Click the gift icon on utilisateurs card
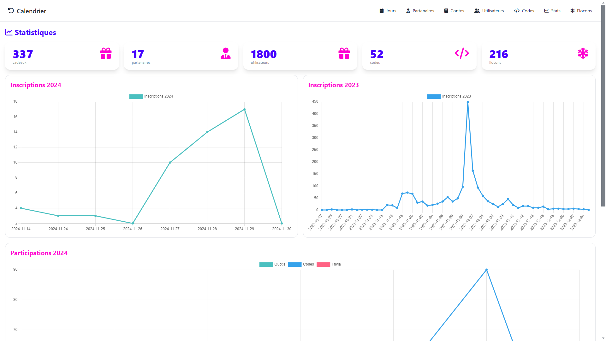Image resolution: width=606 pixels, height=341 pixels. point(344,53)
